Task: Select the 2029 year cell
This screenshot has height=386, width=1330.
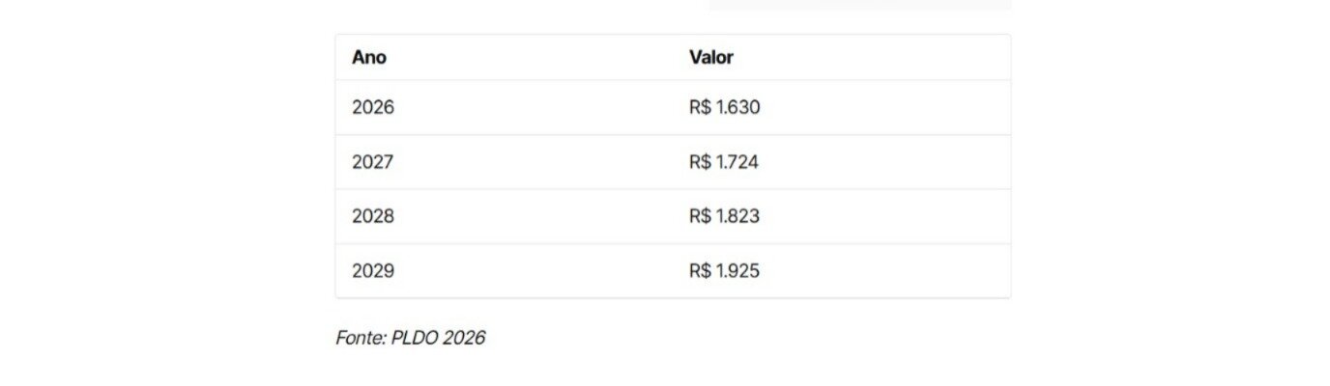Action: pyautogui.click(x=373, y=271)
